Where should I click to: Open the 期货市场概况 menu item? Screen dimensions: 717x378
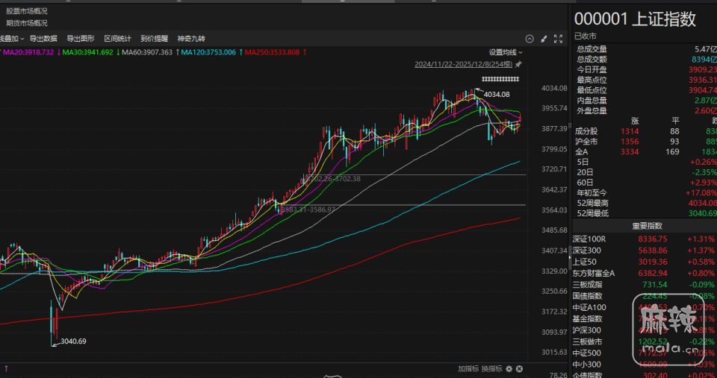27,23
